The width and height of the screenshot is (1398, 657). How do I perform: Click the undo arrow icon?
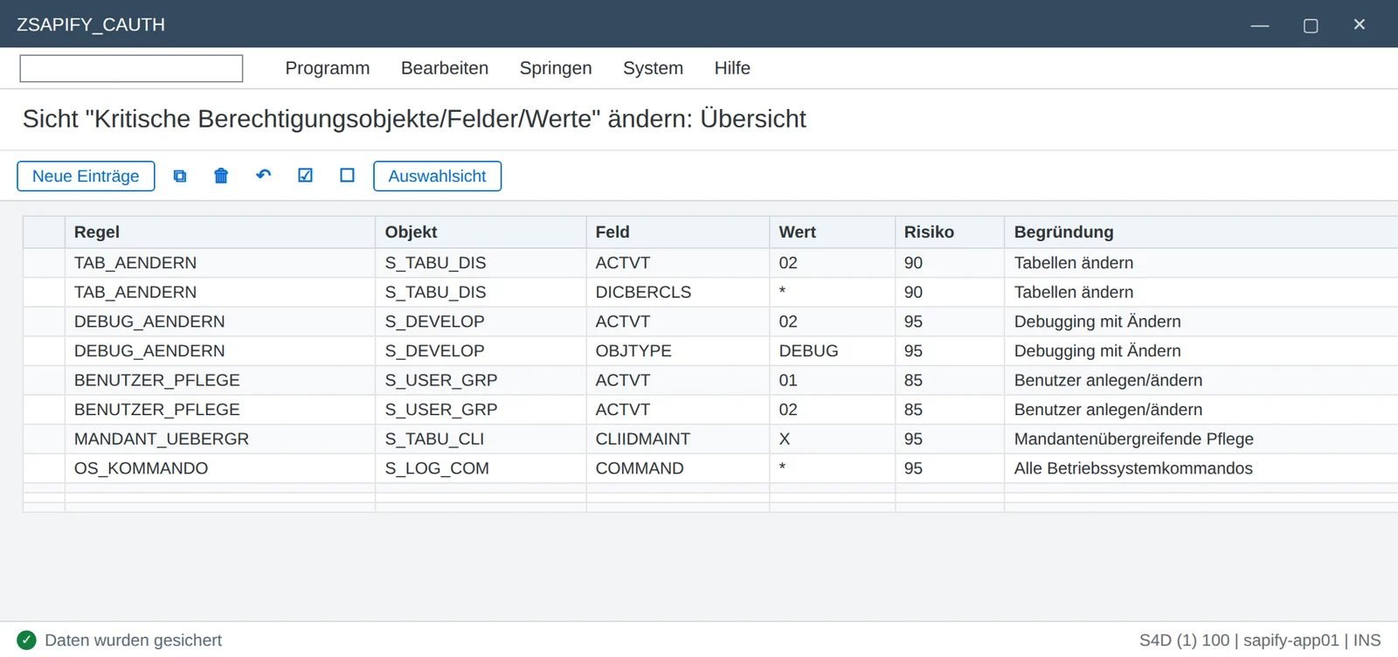click(263, 176)
